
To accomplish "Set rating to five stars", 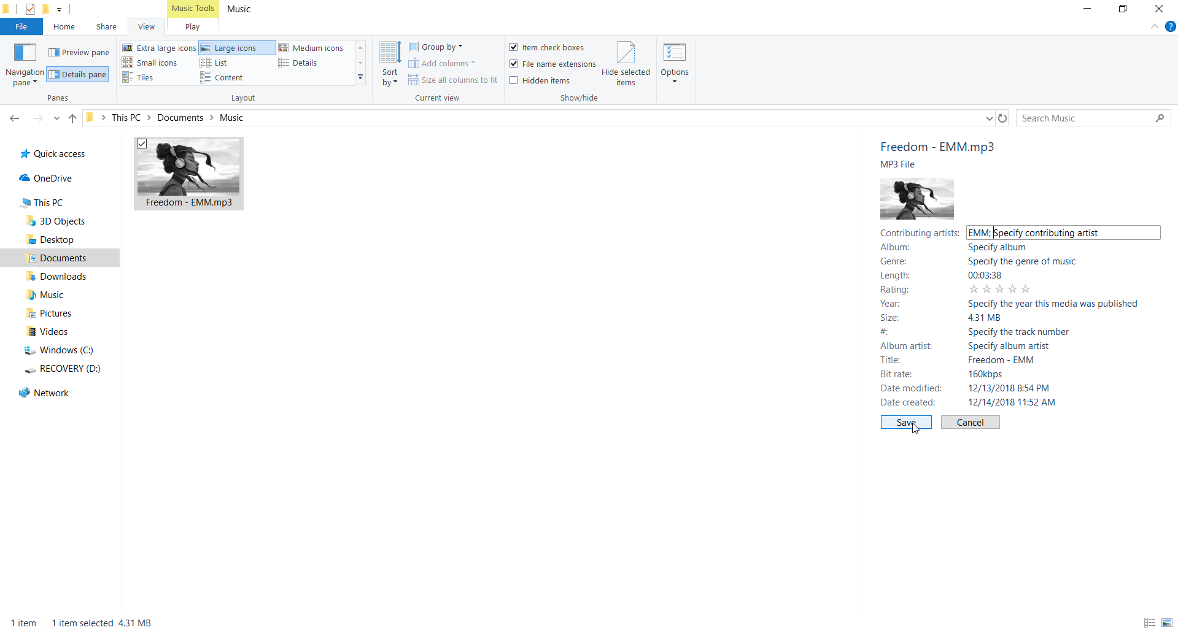I will point(1025,289).
